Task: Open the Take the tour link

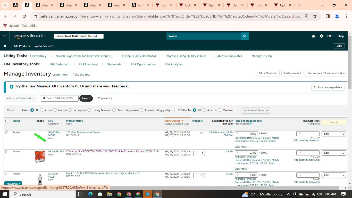Action: 82,75
